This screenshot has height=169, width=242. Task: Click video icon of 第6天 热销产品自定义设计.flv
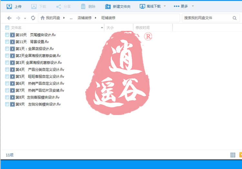coord(12,84)
